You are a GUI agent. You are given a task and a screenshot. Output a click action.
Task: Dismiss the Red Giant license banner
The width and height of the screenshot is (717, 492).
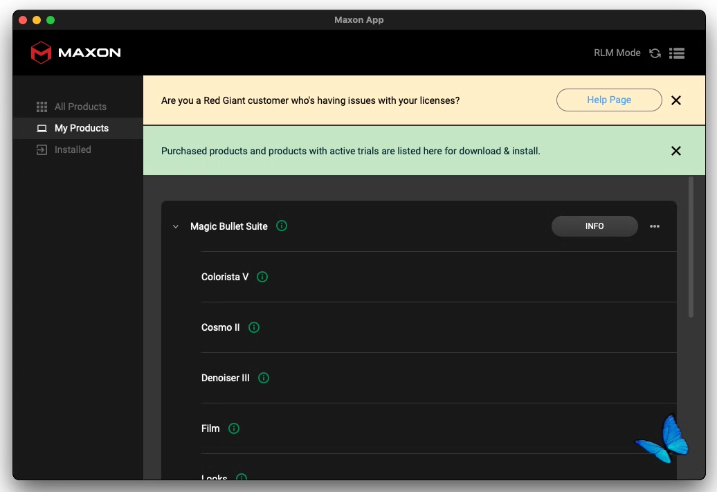[x=676, y=100]
